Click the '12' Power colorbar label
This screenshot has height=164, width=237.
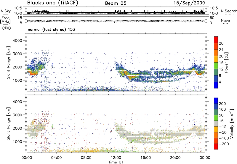(x=221, y=69)
